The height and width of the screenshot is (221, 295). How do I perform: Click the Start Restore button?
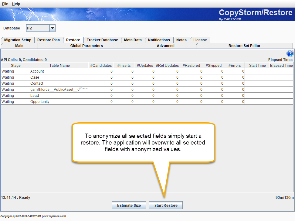pyautogui.click(x=166, y=206)
